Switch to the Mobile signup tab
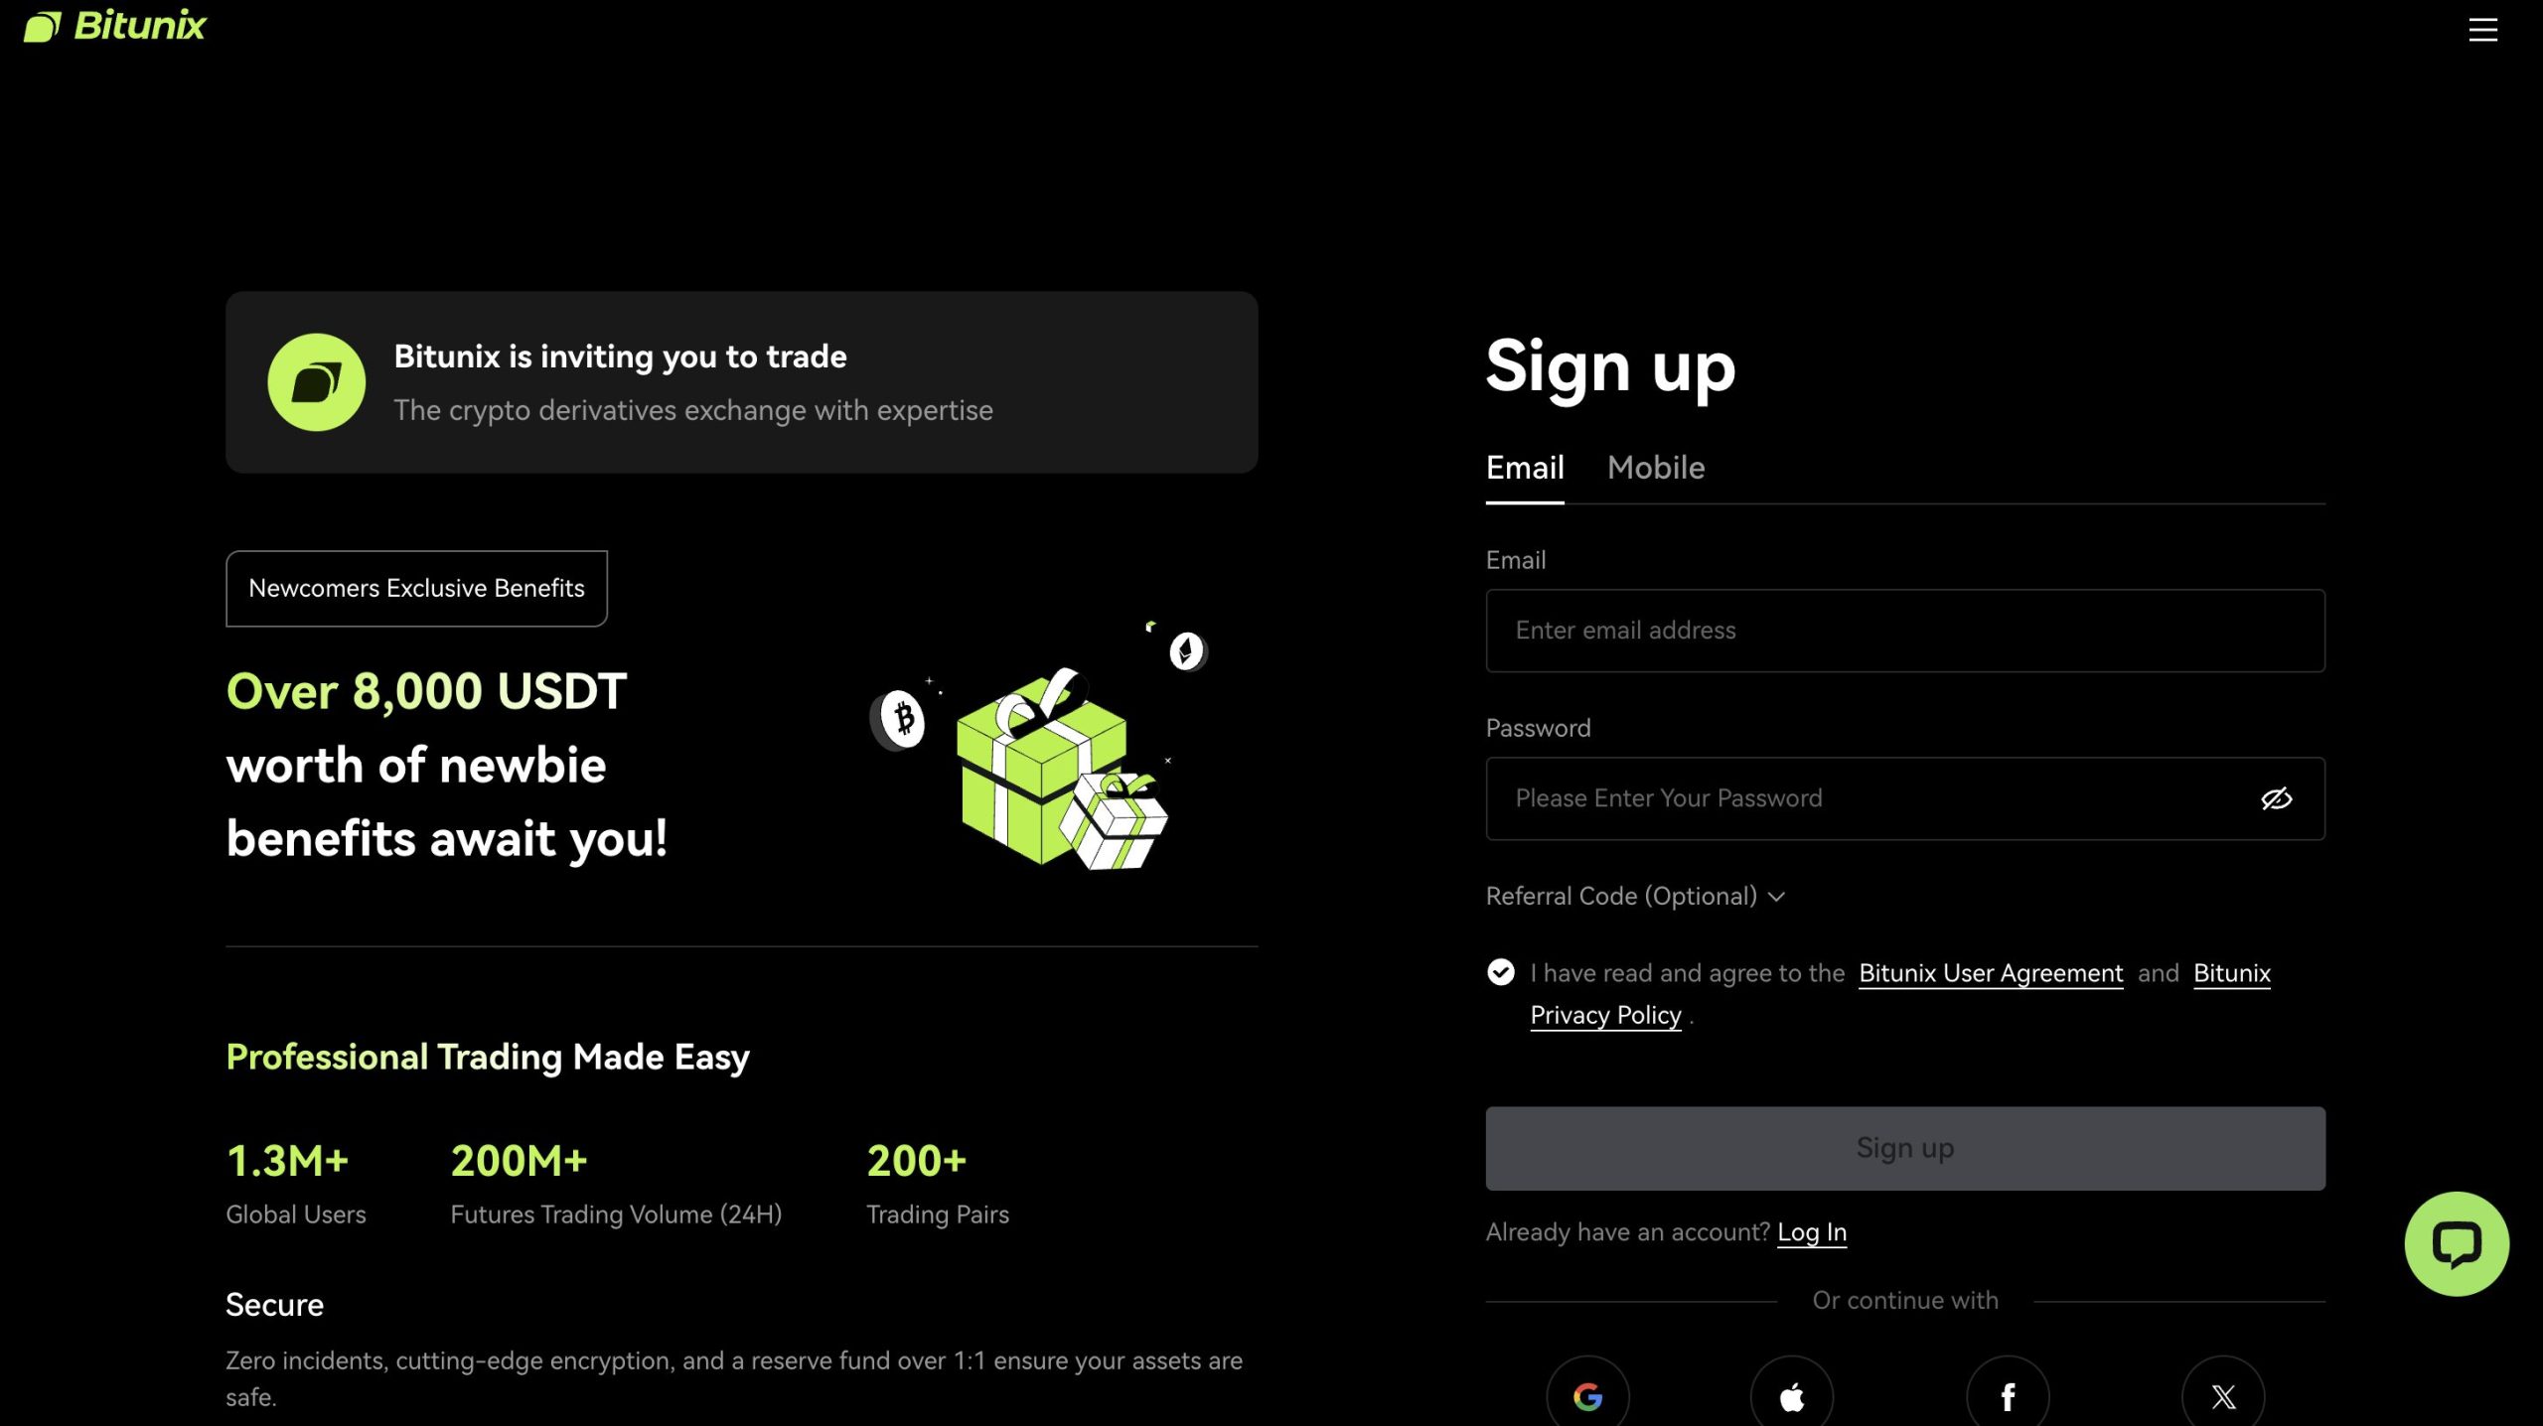Screen dimensions: 2543x1426 (1656, 468)
